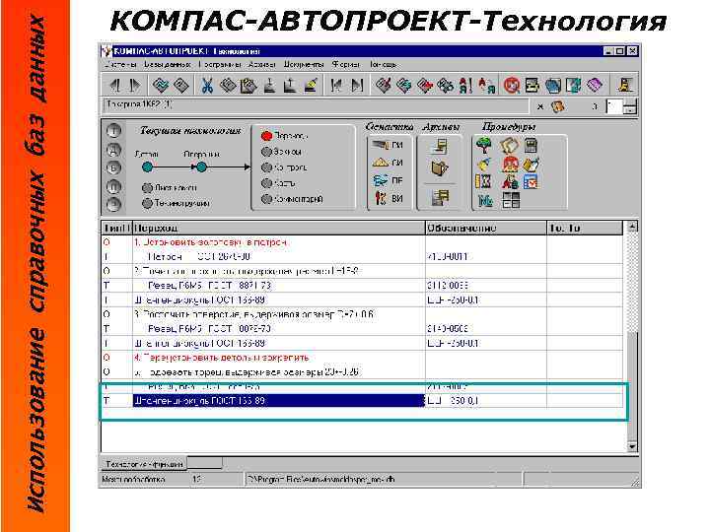This screenshot has height=532, width=710.
Task: Click the right-pointing forward arrow toolbar icon
Action: [135, 85]
